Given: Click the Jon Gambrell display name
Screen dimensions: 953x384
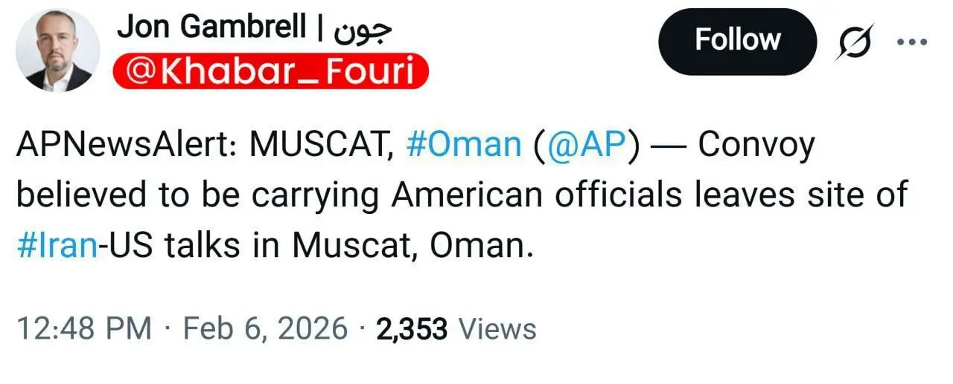Looking at the screenshot, I should [x=211, y=28].
